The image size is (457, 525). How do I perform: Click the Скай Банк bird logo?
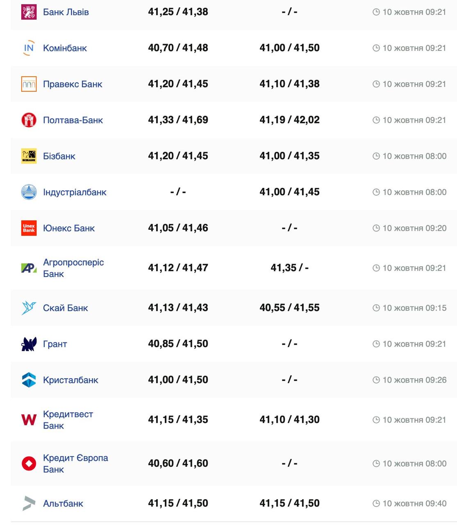click(29, 308)
